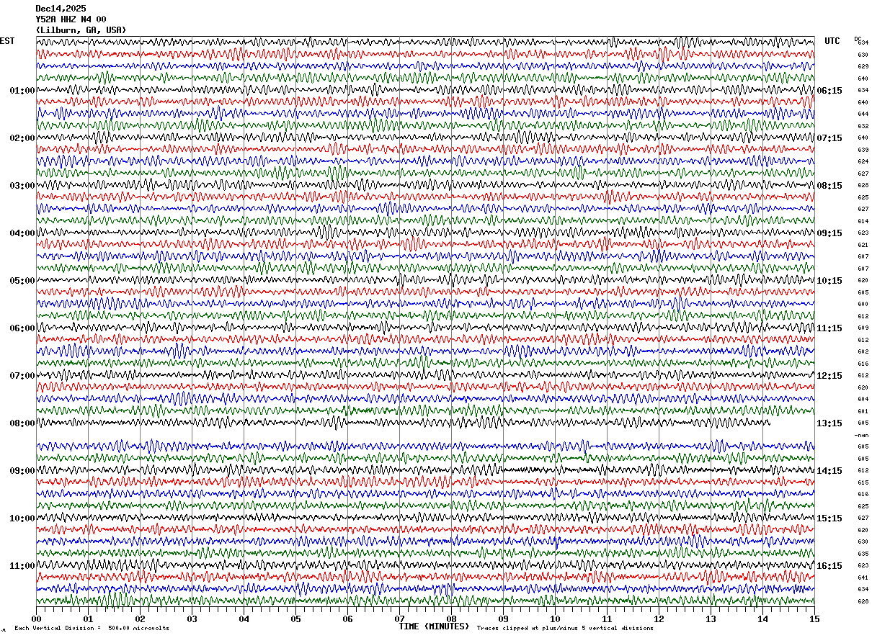Click the '09:15' UTC time label

coord(829,233)
